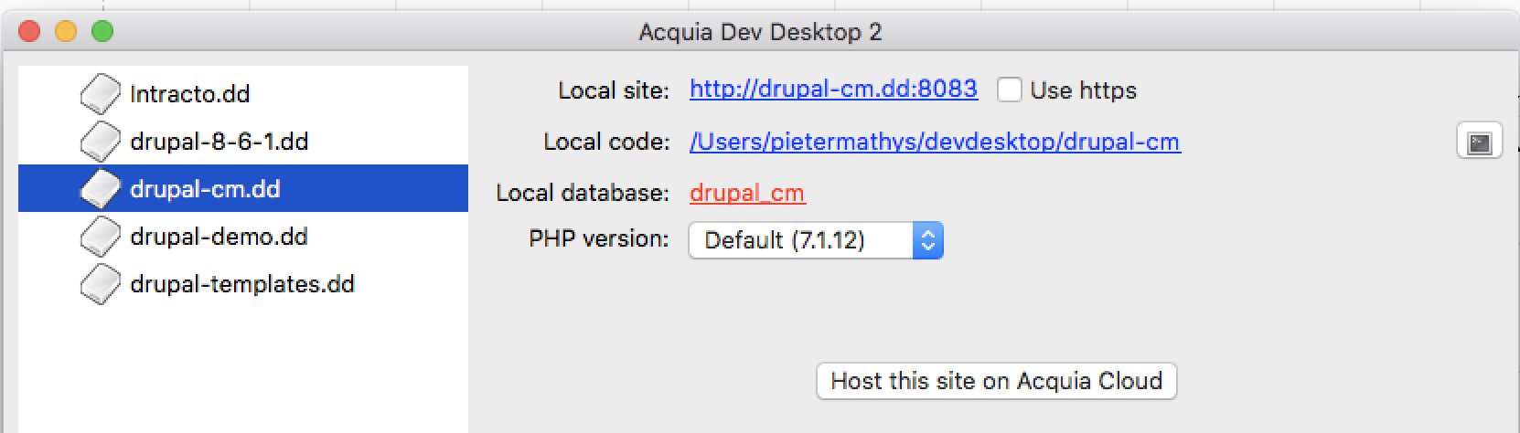The width and height of the screenshot is (1520, 433).
Task: Open the drupal_cm database link
Action: point(747,193)
